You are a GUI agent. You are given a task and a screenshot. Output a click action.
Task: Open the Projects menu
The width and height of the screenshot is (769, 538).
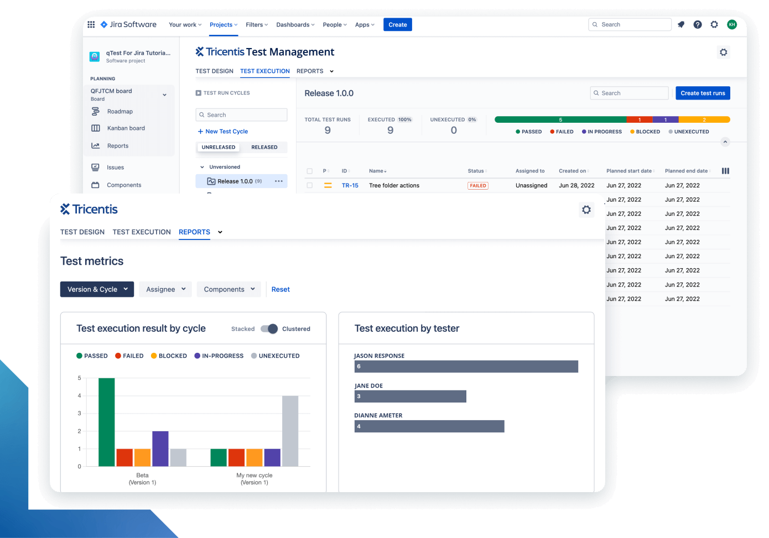pos(224,25)
